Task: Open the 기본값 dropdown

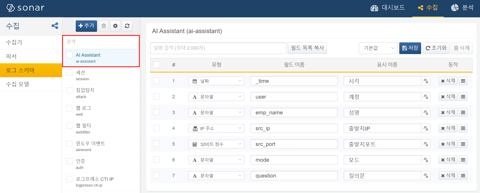Action: tap(378, 48)
